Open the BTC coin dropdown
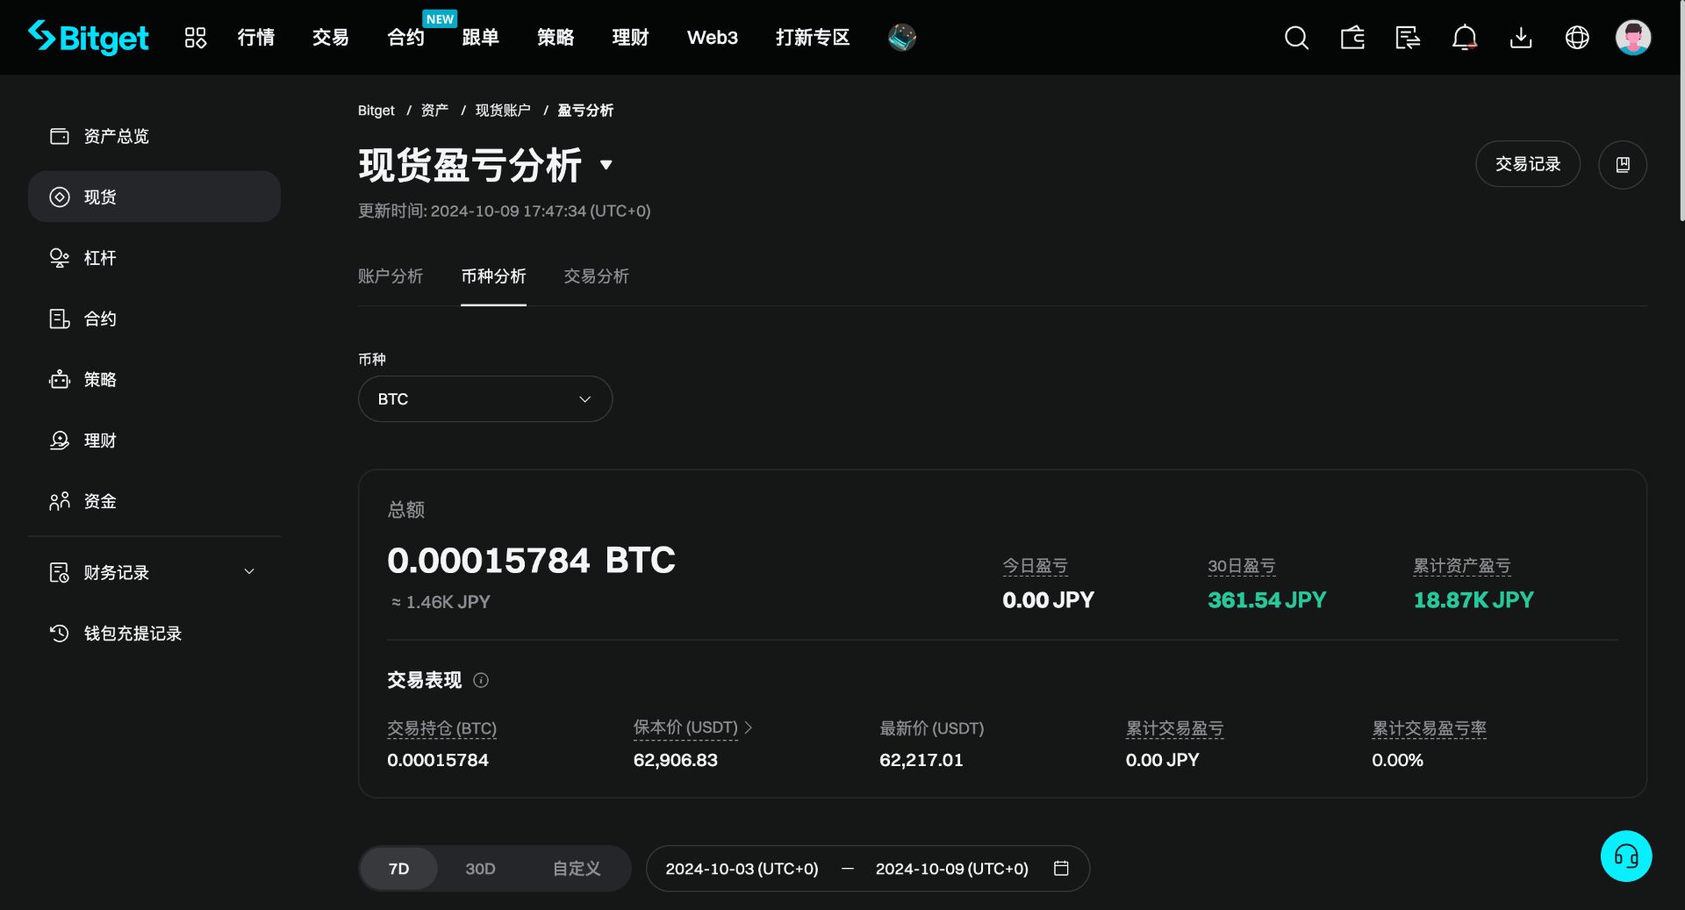This screenshot has height=910, width=1685. coord(485,398)
